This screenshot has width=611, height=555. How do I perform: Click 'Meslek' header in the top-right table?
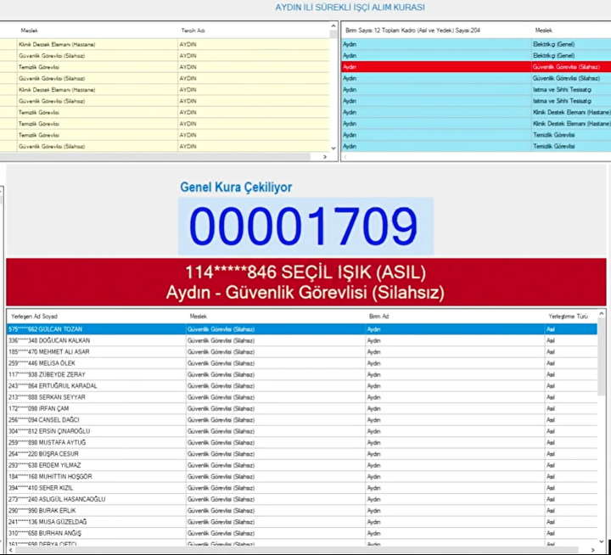point(544,31)
